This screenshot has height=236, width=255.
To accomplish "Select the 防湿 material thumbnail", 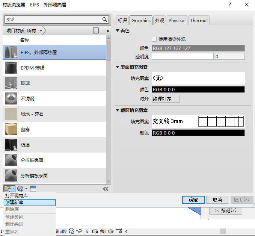I will (x=11, y=145).
